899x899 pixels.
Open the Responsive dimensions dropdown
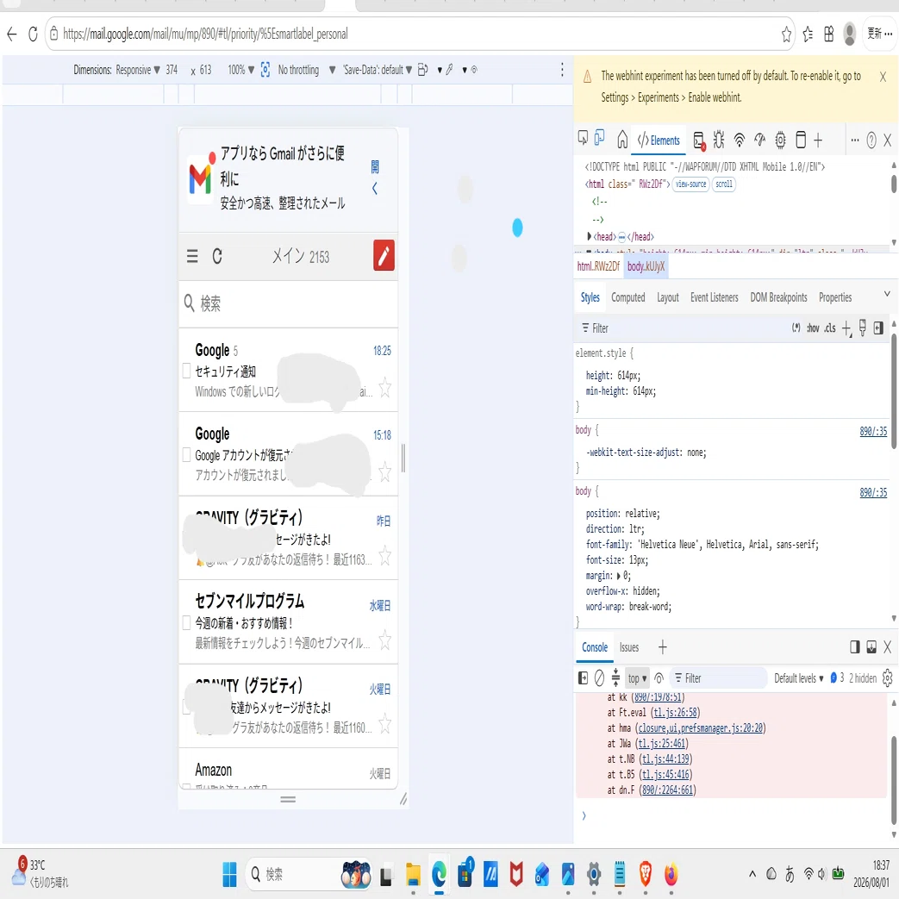[x=138, y=70]
